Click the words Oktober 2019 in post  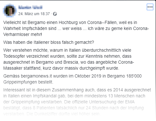coord(88,76)
